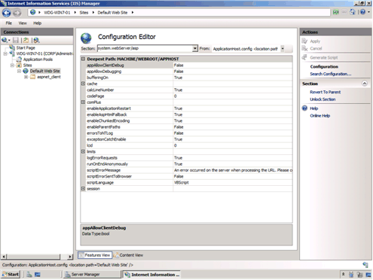
Task: Click the Help link in Actions pane
Action: tap(314, 108)
